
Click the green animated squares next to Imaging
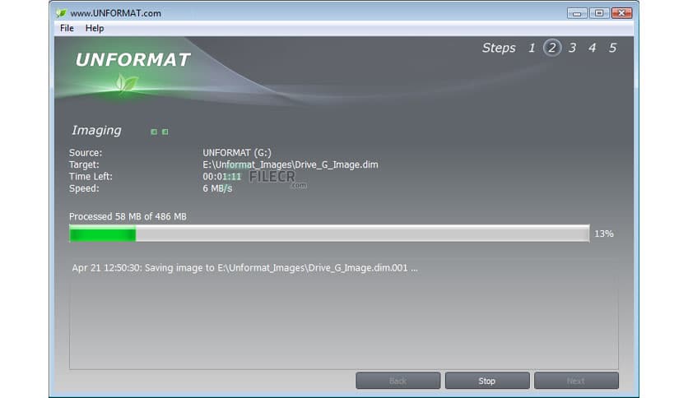point(160,132)
